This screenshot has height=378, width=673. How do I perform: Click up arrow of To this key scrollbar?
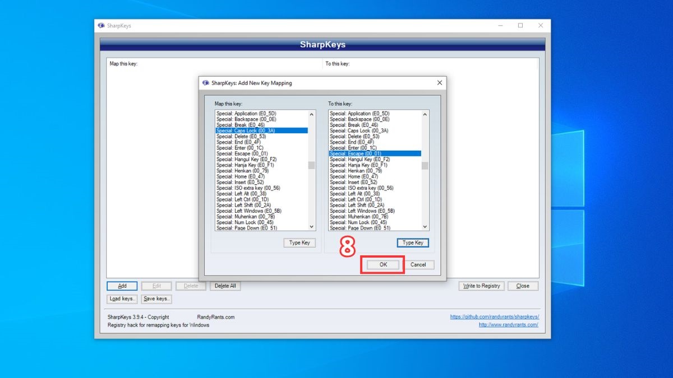click(x=425, y=115)
